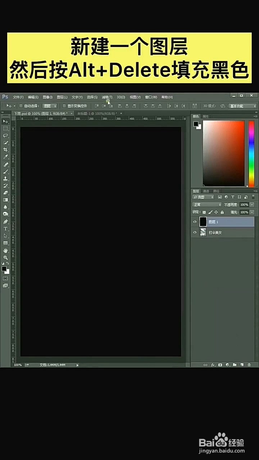Toggle the layer filter on/off switch

point(253,197)
